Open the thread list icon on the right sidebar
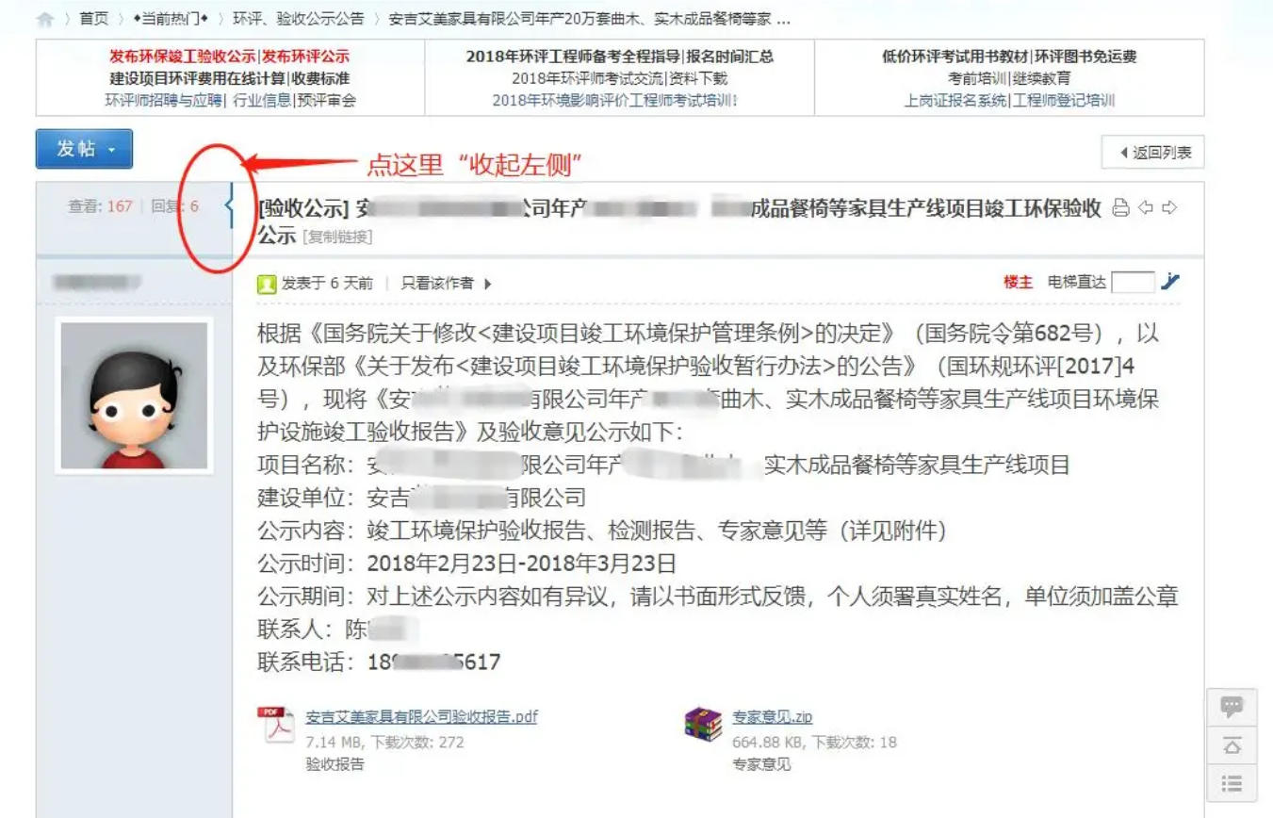This screenshot has width=1273, height=818. click(x=1231, y=783)
